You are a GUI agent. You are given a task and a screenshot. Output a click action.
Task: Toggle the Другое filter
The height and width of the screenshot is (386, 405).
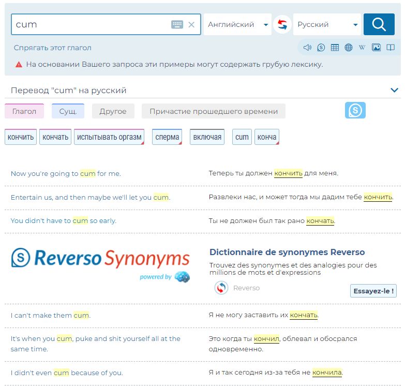113,111
